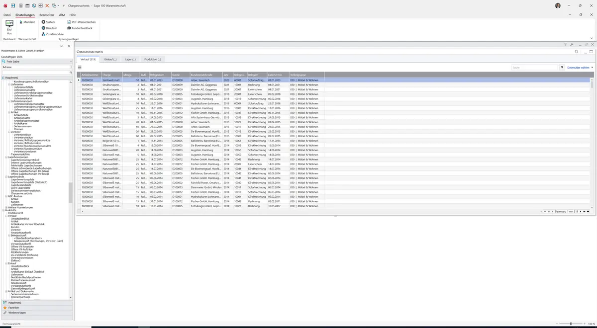Image resolution: width=597 pixels, height=328 pixels.
Task: Collapse the Belegauskunft tree node
Action: coord(9,236)
